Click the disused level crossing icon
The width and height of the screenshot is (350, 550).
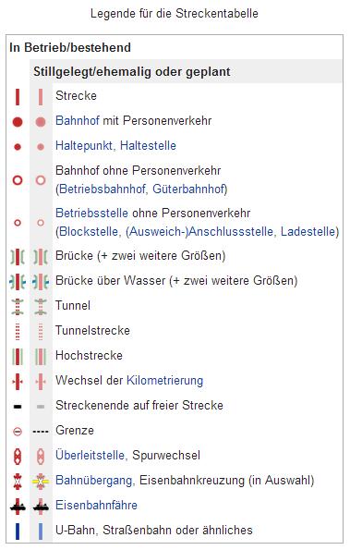[41, 481]
